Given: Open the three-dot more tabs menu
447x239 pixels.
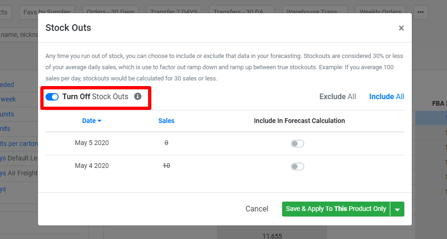Looking at the screenshot, I should pos(420,12).
